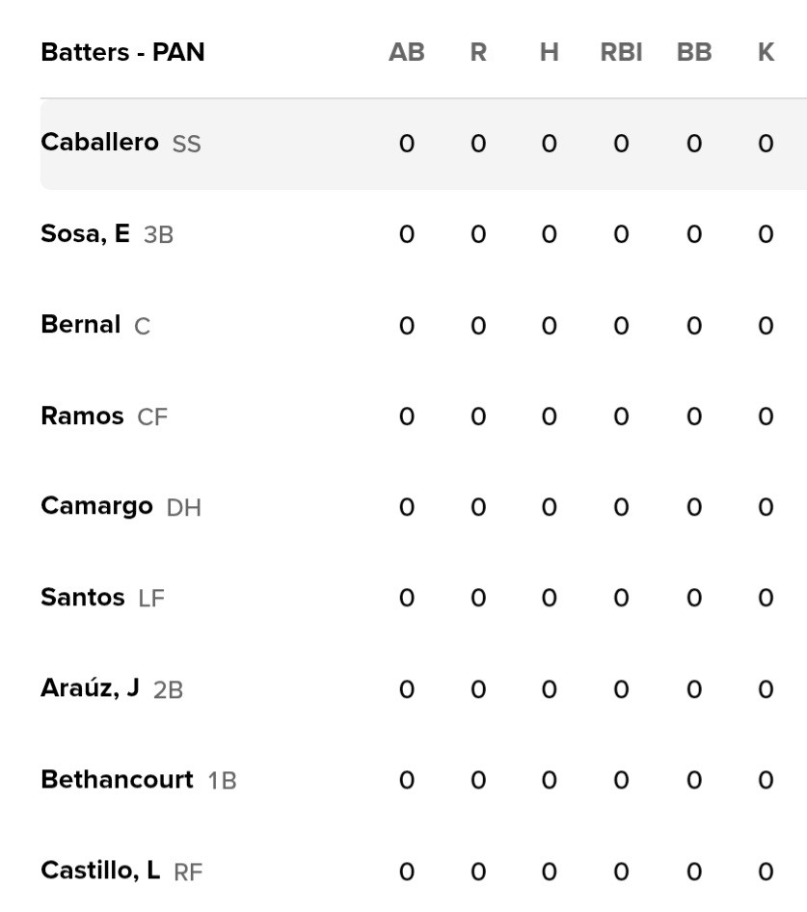View Camargo's player details
The height and width of the screenshot is (912, 807).
(96, 506)
